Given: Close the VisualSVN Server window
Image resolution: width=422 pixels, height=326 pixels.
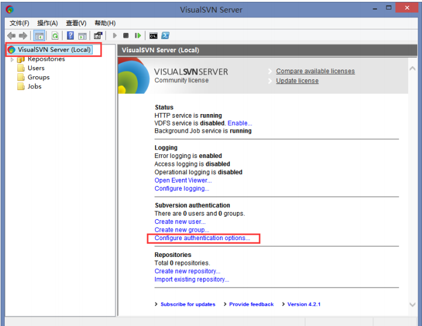Looking at the screenshot, I should pos(407,8).
